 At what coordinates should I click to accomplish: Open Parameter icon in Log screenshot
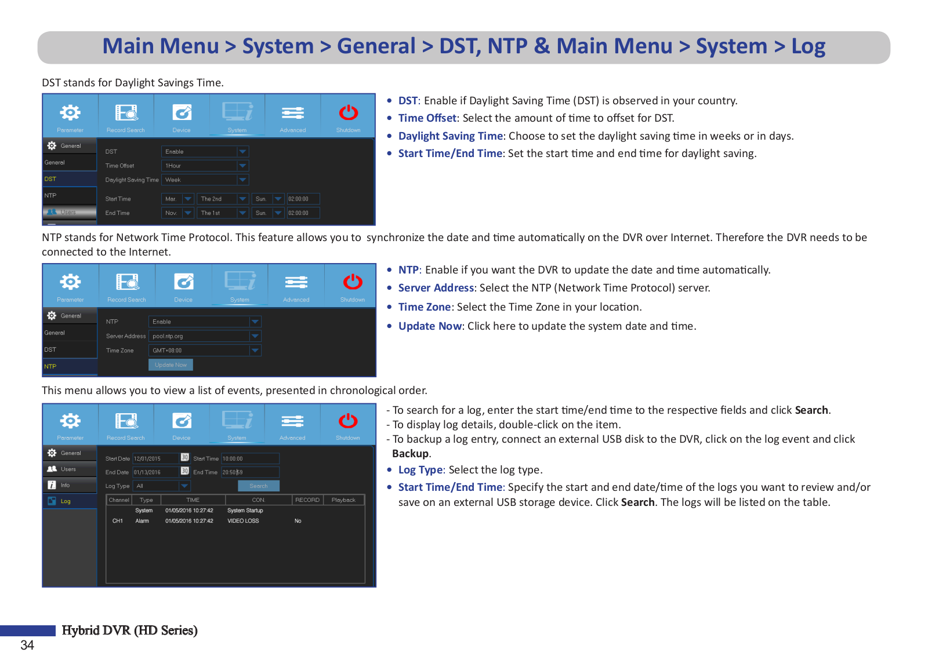click(70, 421)
